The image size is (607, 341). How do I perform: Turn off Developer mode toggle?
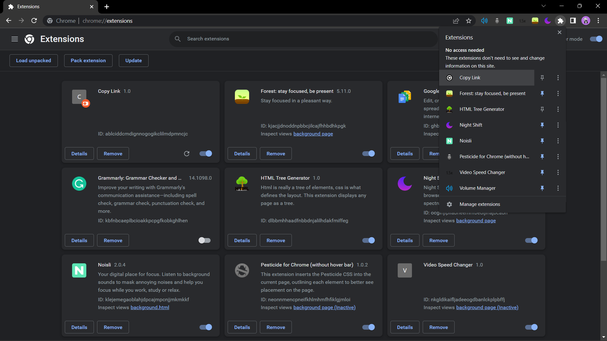pyautogui.click(x=596, y=39)
